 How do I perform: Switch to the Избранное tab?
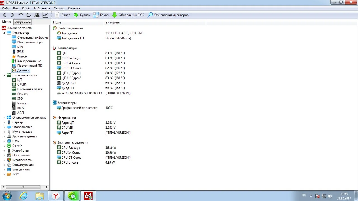23,22
